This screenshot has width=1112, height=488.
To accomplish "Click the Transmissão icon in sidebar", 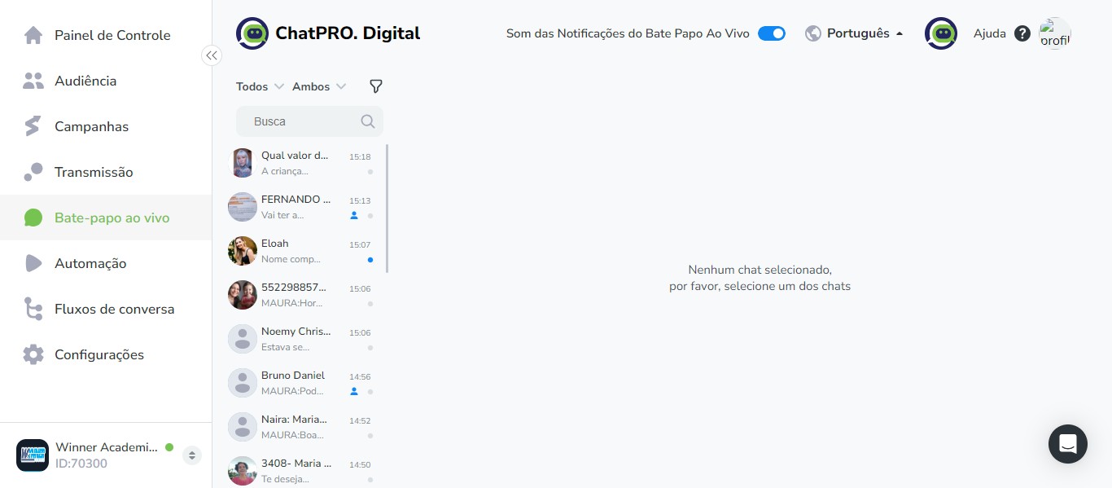I will pyautogui.click(x=33, y=172).
